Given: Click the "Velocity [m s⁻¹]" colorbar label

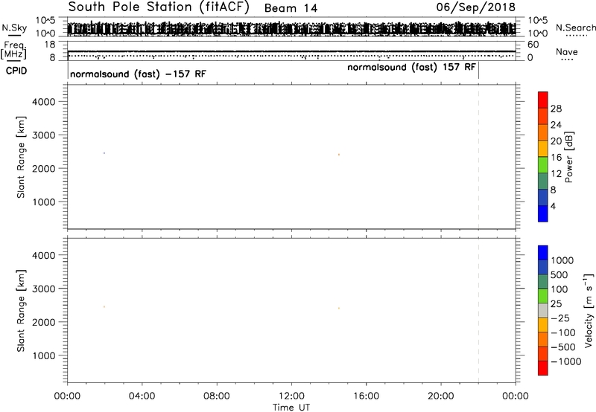Looking at the screenshot, I should coord(589,310).
